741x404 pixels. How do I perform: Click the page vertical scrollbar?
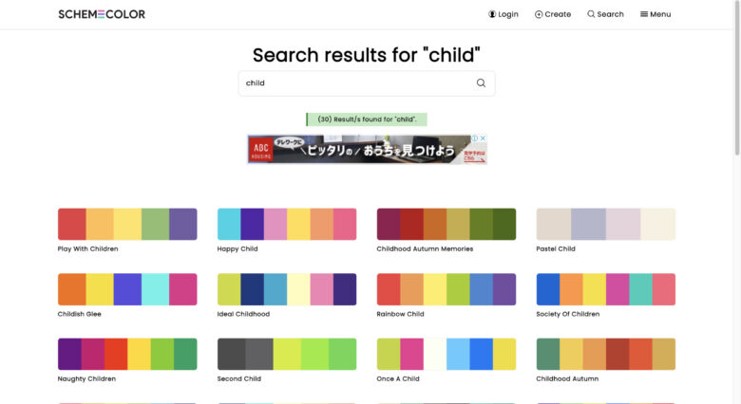pos(737,202)
